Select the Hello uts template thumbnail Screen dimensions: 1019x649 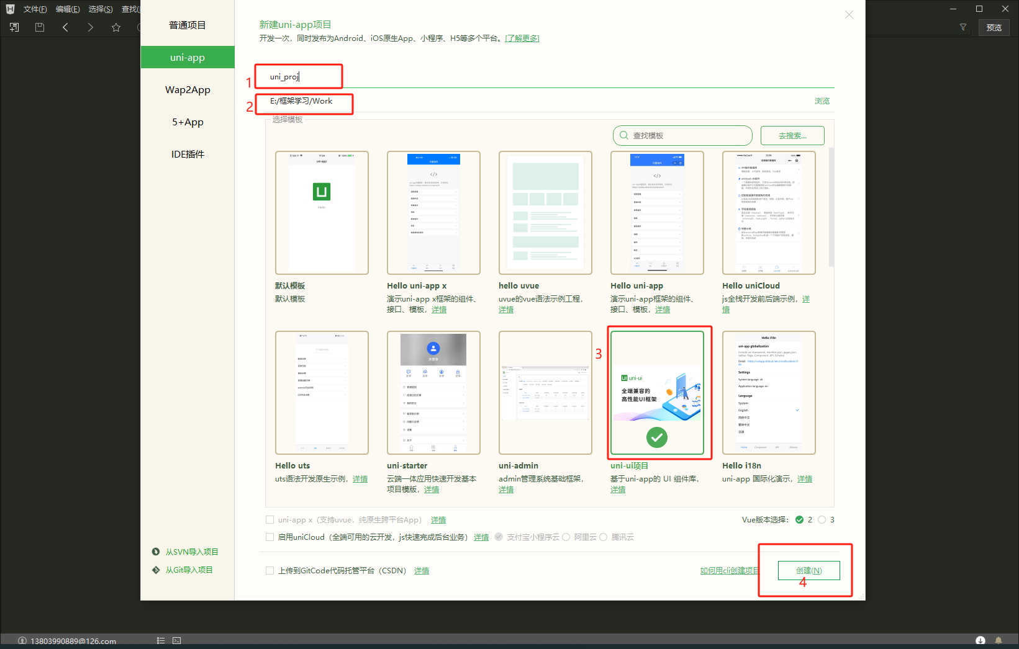pyautogui.click(x=322, y=393)
